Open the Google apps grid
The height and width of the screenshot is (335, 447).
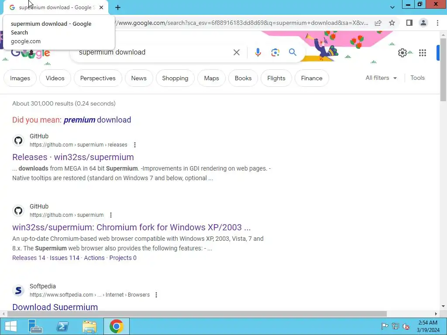point(423,53)
